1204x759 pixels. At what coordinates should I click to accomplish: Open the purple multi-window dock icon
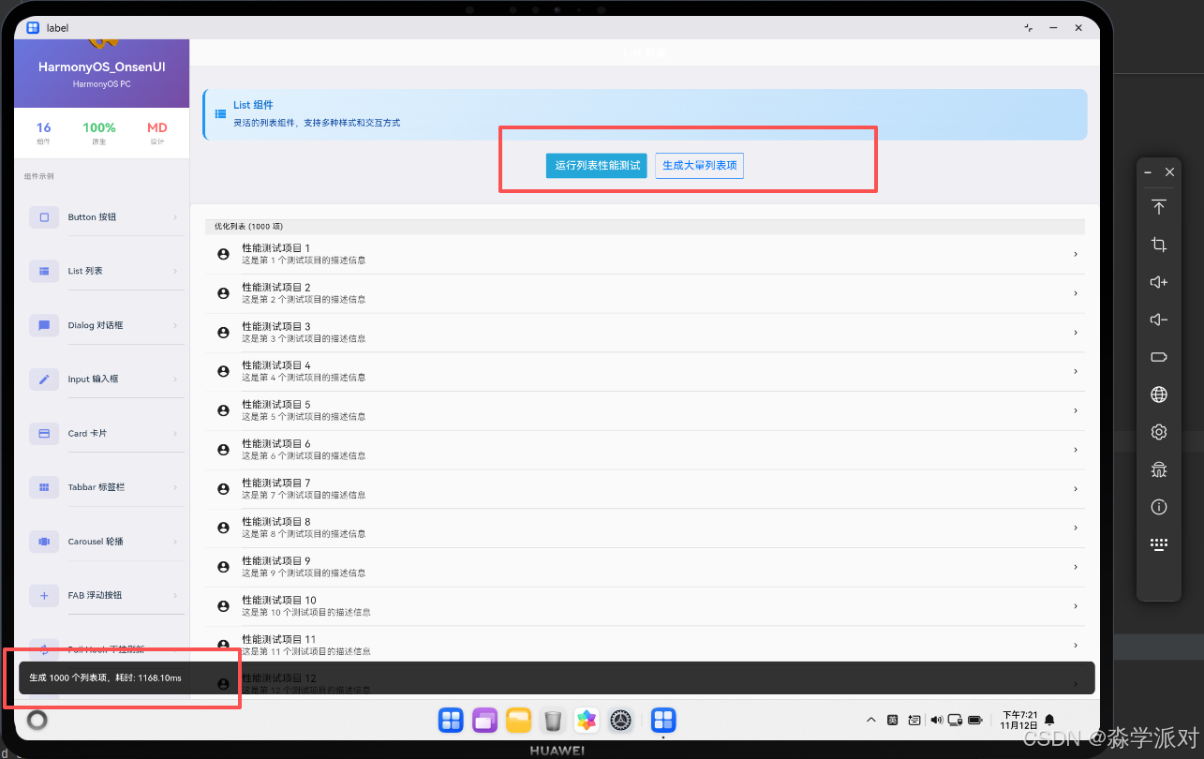484,720
